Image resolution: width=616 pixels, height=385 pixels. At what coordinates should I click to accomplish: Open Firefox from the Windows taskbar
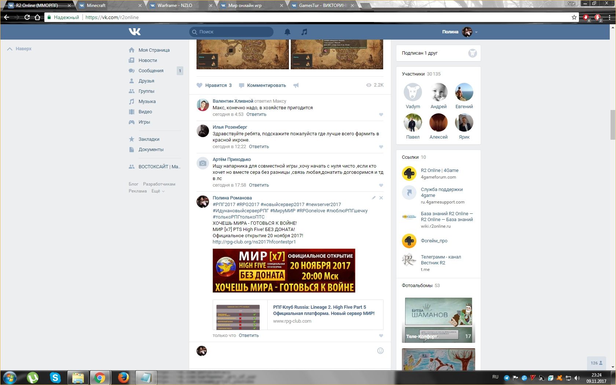coord(123,378)
